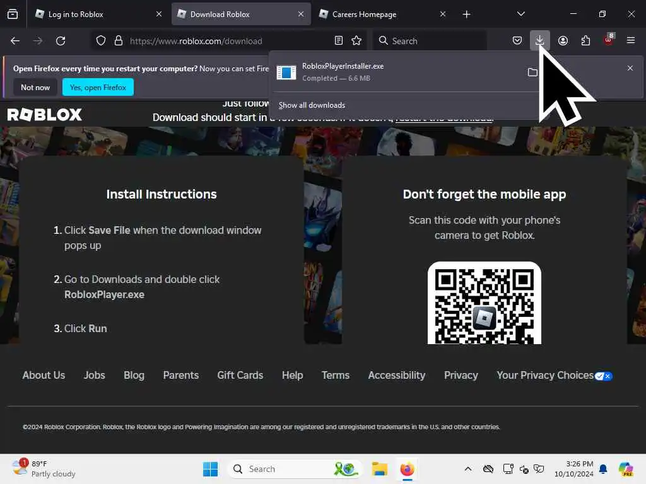Click the mobile app QR code

click(x=484, y=303)
